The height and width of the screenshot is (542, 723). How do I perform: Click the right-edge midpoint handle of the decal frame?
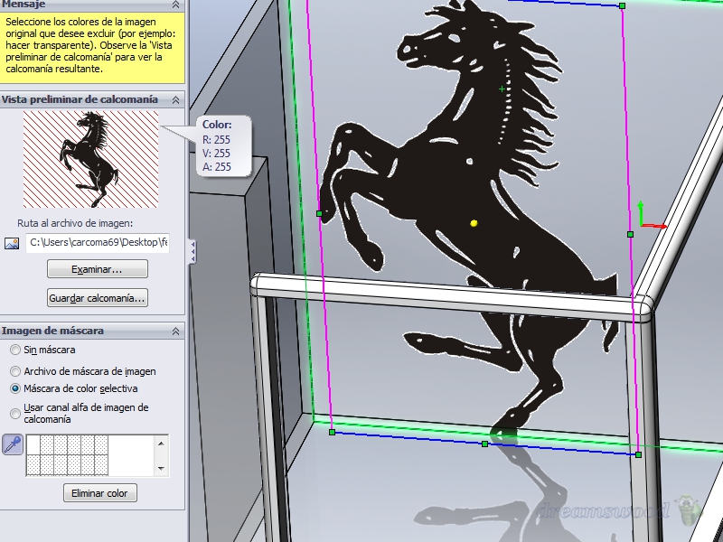click(630, 234)
